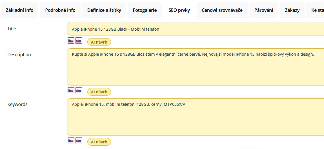Select the SEO prvky tab
This screenshot has height=149, width=324.
(179, 10)
